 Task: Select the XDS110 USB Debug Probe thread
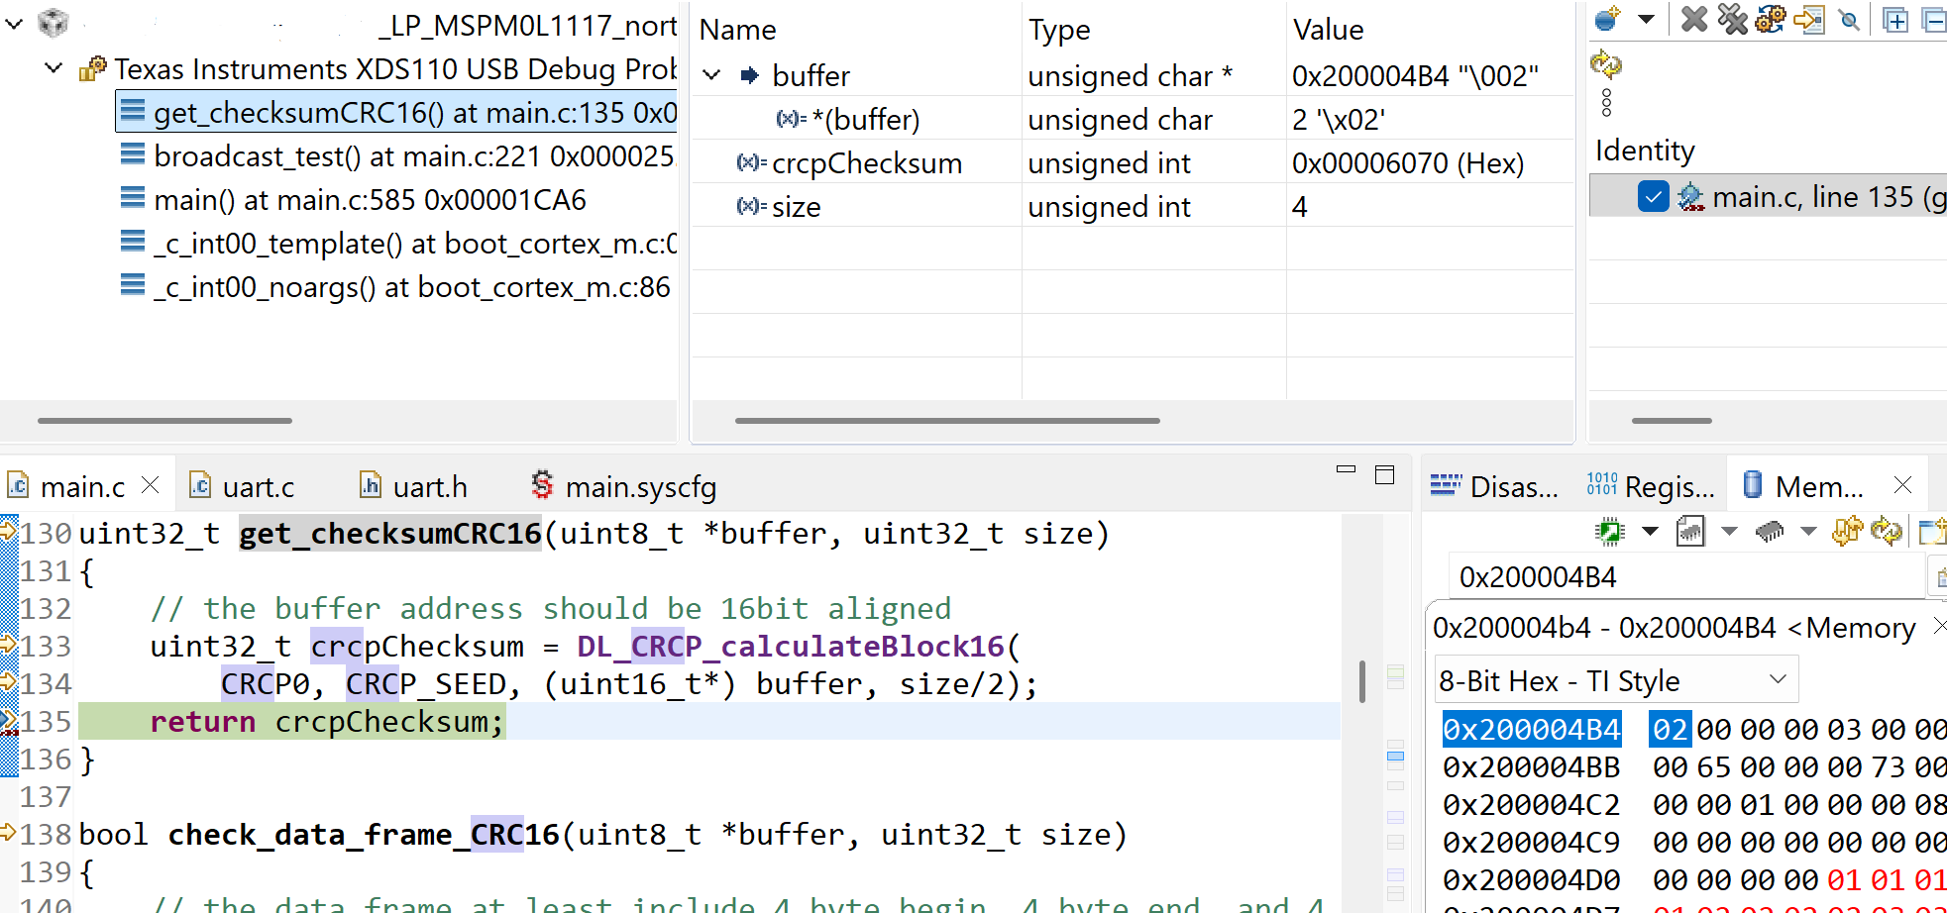point(395,68)
